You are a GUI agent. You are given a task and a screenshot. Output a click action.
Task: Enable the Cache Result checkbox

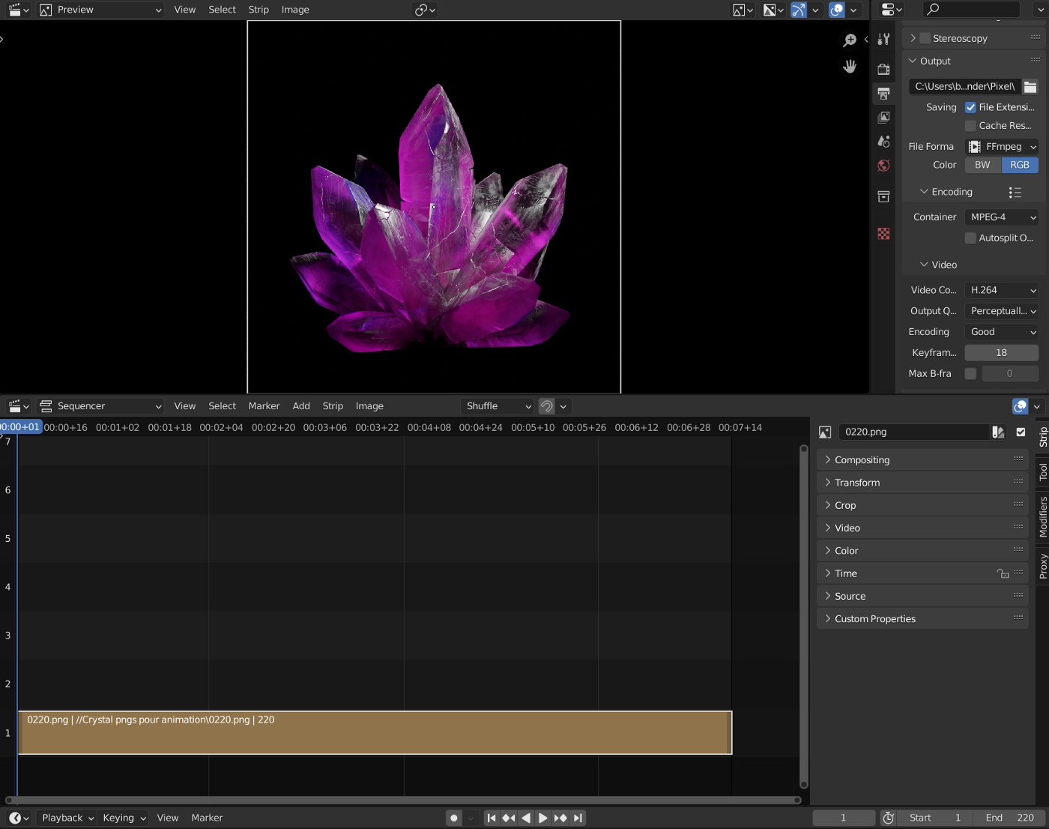click(x=970, y=126)
